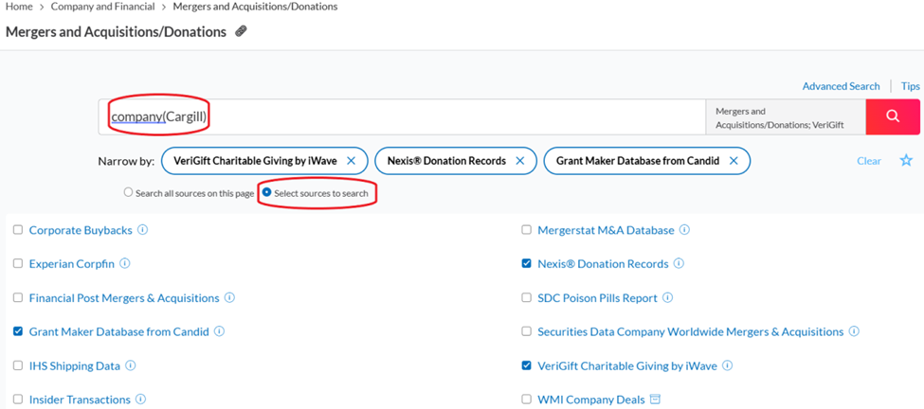The width and height of the screenshot is (924, 409).
Task: Open info icon for SDC Poison Pills Report
Action: tap(668, 298)
